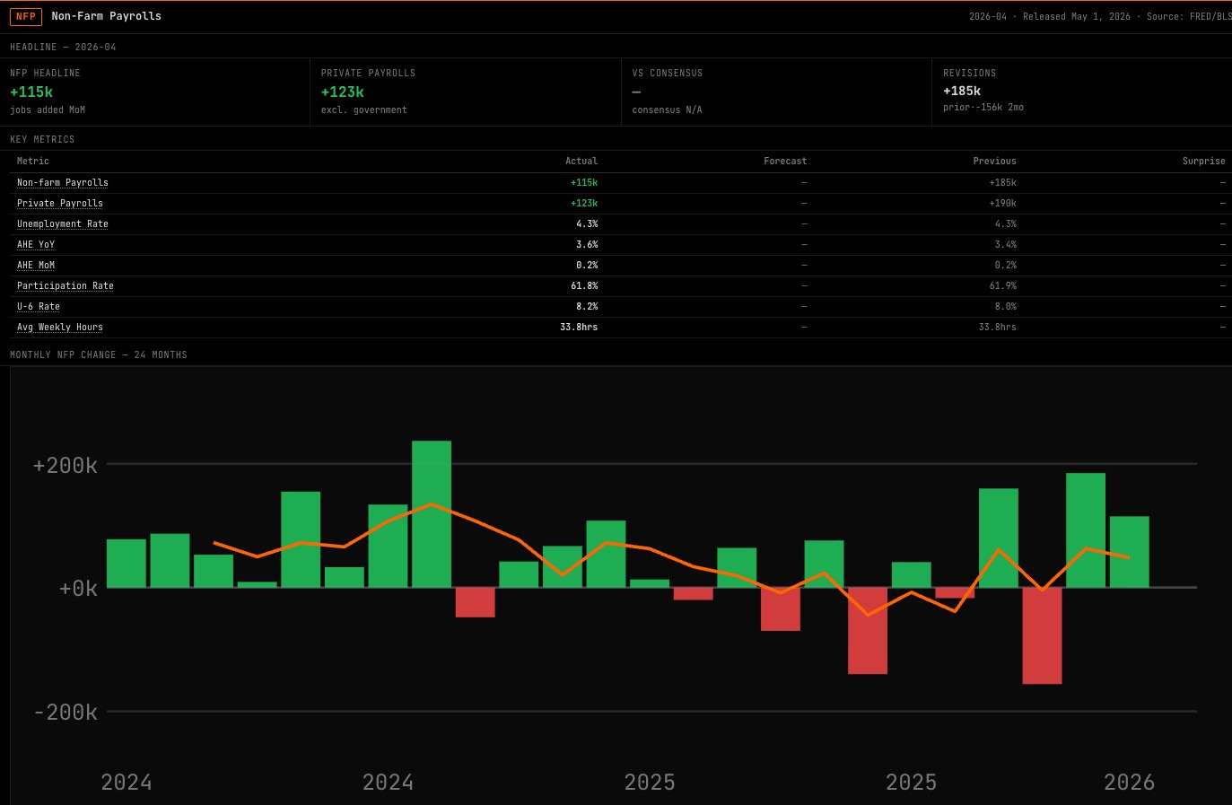Select the 61.8% actual participation value
1232x805 pixels.
pyautogui.click(x=584, y=285)
